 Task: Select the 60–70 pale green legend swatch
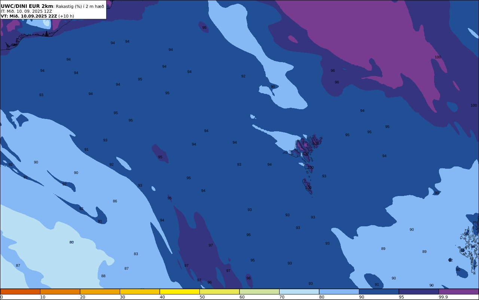[259, 291]
